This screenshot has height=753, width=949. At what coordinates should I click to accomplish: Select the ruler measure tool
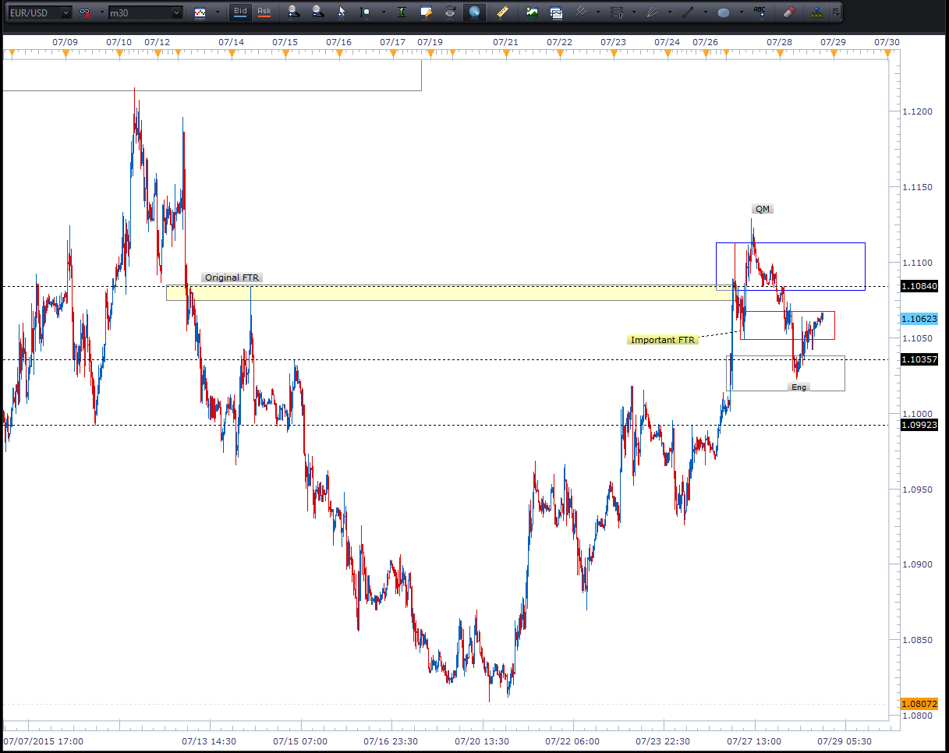(502, 12)
